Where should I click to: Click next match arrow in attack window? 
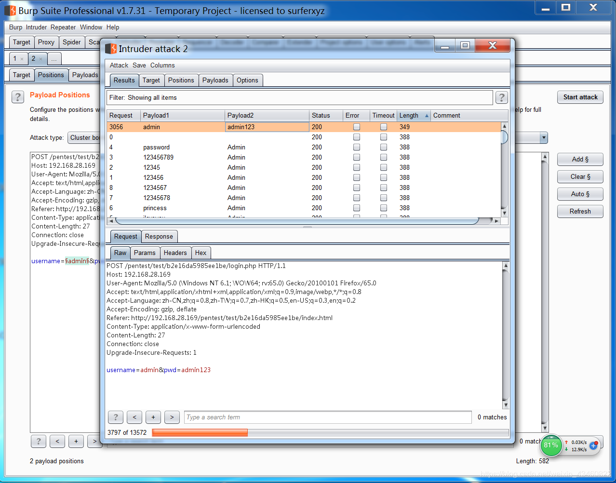click(x=172, y=417)
